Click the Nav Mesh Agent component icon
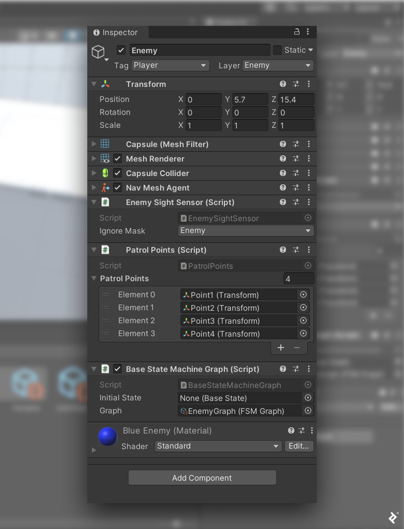Viewport: 404px width, 529px height. (105, 187)
